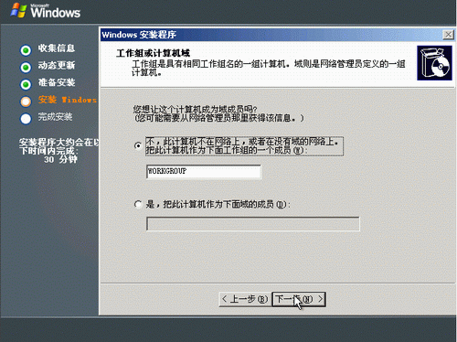This screenshot has height=342, width=457.
Task: Click the 工作组或计算机域 heading text
Action: click(154, 53)
